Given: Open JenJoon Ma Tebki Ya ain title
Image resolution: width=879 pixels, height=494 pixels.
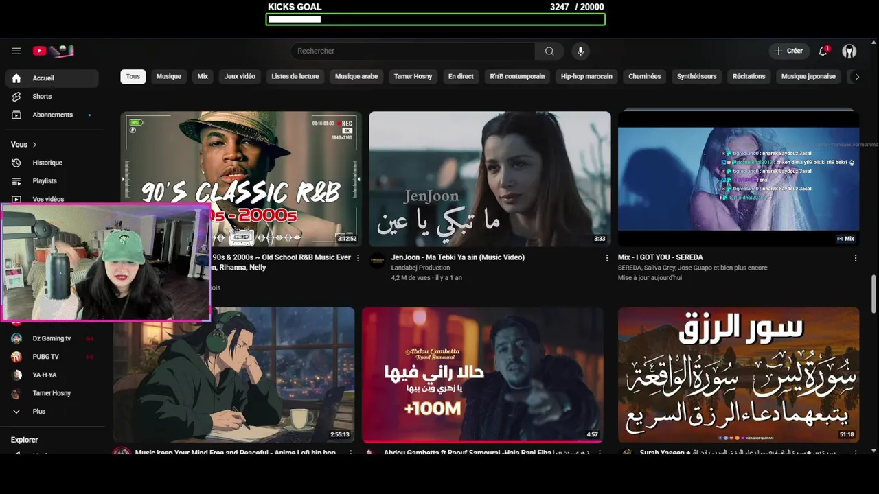Looking at the screenshot, I should point(458,257).
